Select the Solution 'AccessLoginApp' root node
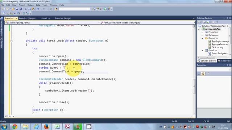This screenshot has width=232, height=130. [215, 26]
